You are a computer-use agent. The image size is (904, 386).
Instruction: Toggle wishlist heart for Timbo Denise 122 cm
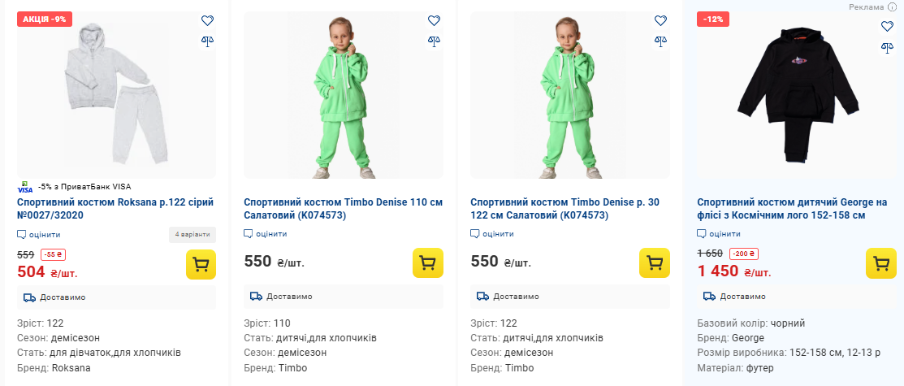point(660,21)
